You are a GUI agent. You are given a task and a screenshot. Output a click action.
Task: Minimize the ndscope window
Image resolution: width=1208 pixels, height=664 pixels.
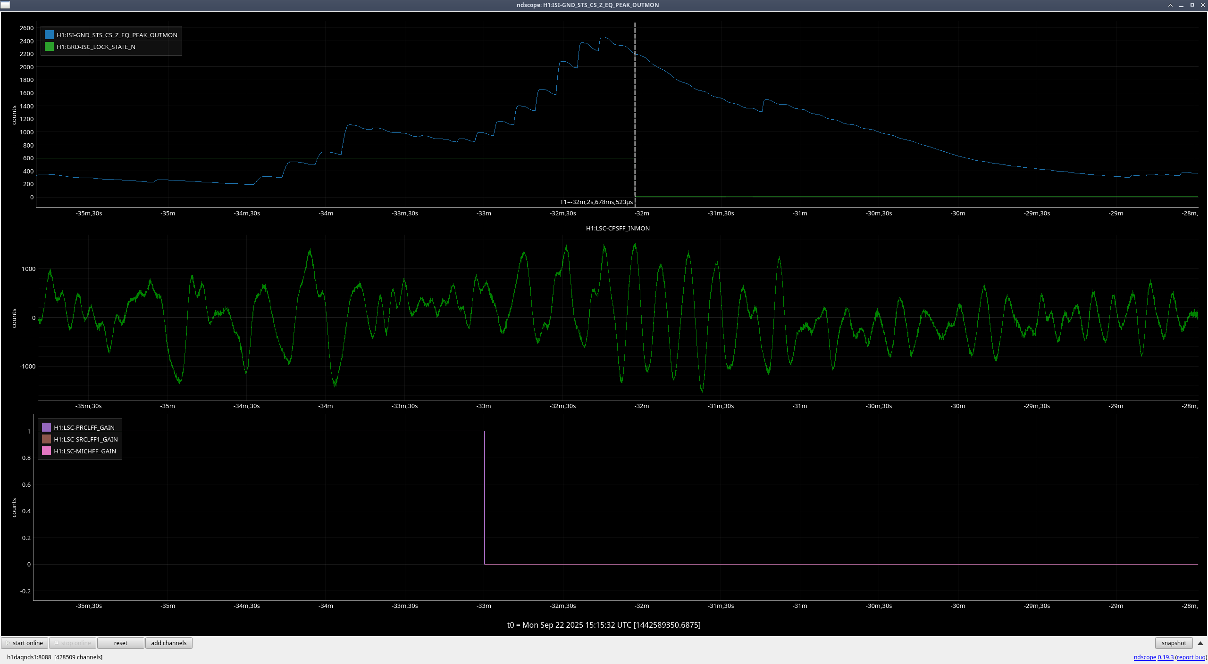coord(1181,5)
